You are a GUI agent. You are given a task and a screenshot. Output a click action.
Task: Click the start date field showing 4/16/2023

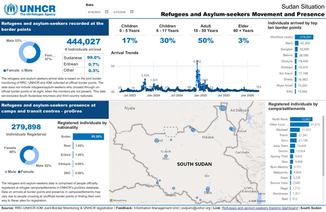click(95, 12)
